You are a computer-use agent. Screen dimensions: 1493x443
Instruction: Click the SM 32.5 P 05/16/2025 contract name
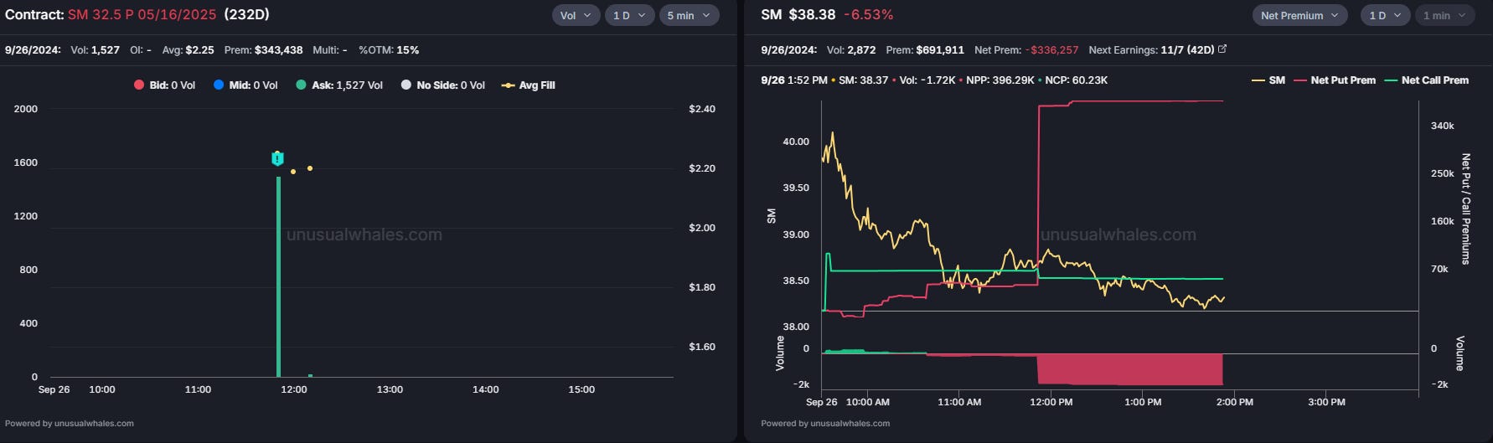142,14
